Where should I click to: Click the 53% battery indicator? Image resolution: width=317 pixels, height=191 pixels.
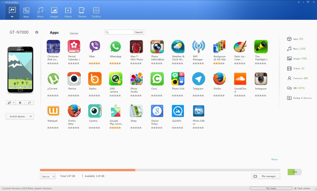point(295,172)
